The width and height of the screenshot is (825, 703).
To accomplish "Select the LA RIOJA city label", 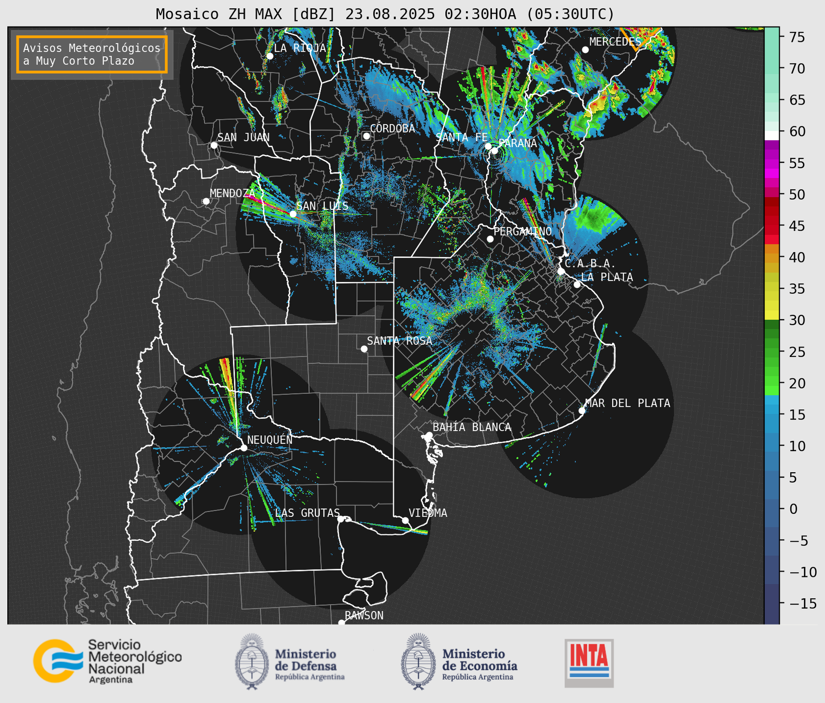I will tap(300, 48).
